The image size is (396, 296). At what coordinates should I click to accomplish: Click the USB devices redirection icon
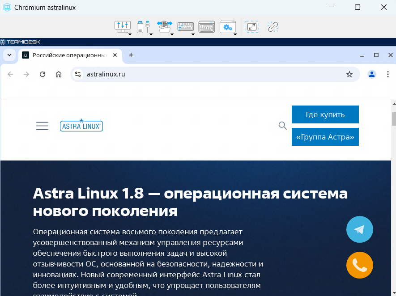[142, 27]
